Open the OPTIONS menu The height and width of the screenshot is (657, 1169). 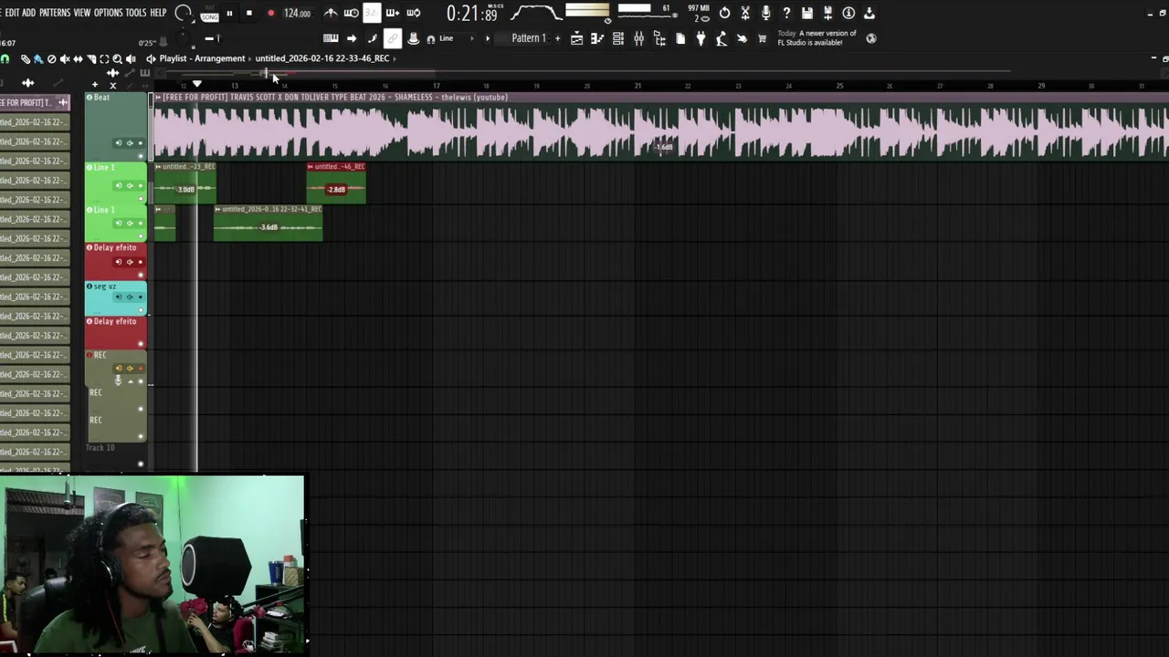point(108,13)
